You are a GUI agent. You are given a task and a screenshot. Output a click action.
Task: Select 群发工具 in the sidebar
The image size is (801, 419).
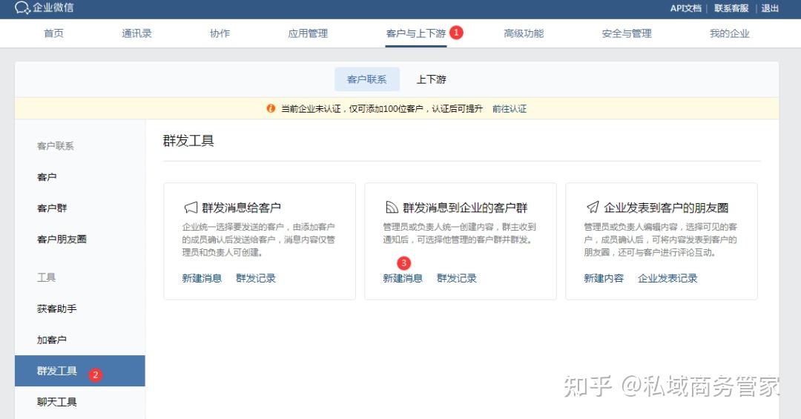point(79,371)
